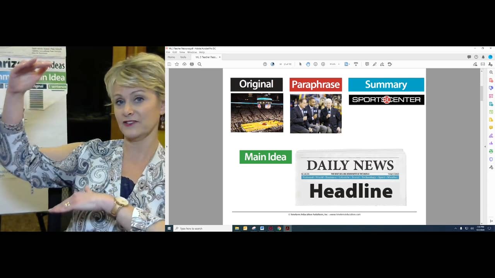
Task: Click the search tools magnifier in right pane
Action: click(x=491, y=72)
